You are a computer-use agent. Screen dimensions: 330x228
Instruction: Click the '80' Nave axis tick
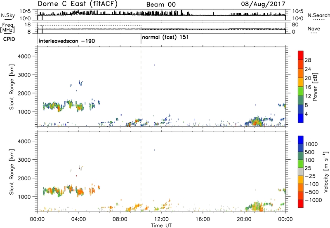pyautogui.click(x=295, y=25)
